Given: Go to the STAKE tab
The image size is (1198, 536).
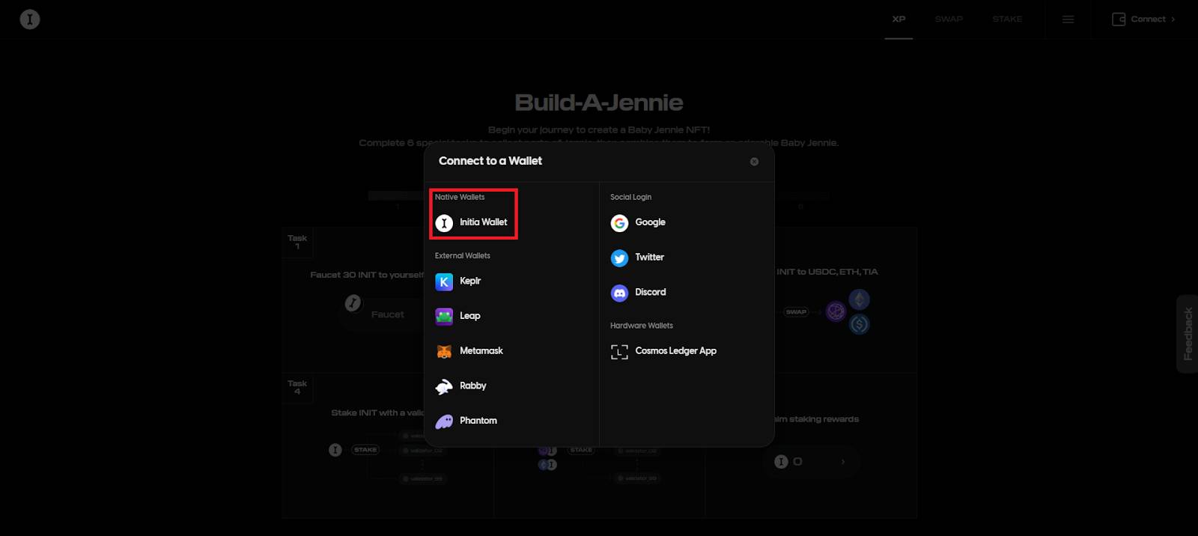Looking at the screenshot, I should [x=1007, y=19].
